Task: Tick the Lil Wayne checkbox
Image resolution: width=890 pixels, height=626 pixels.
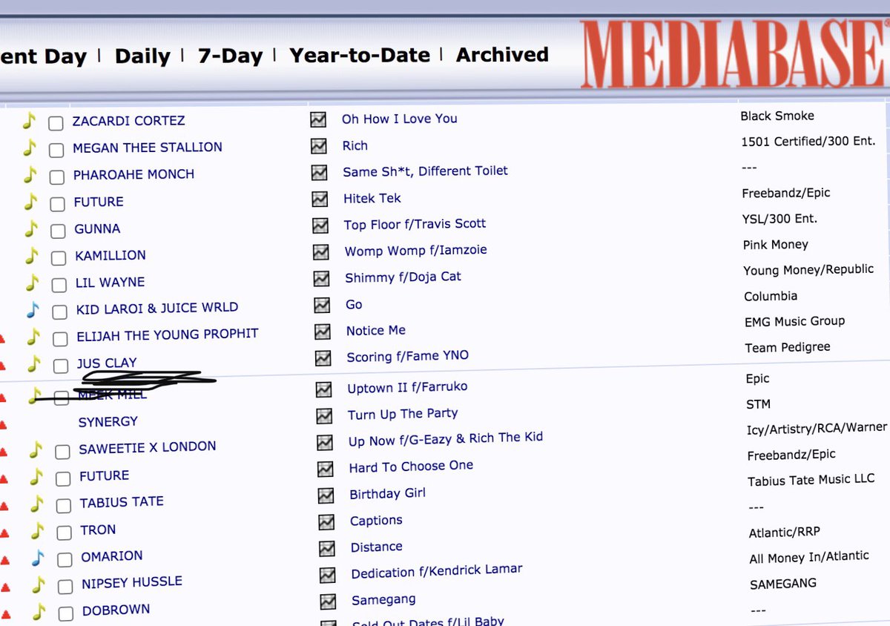Action: (x=59, y=285)
